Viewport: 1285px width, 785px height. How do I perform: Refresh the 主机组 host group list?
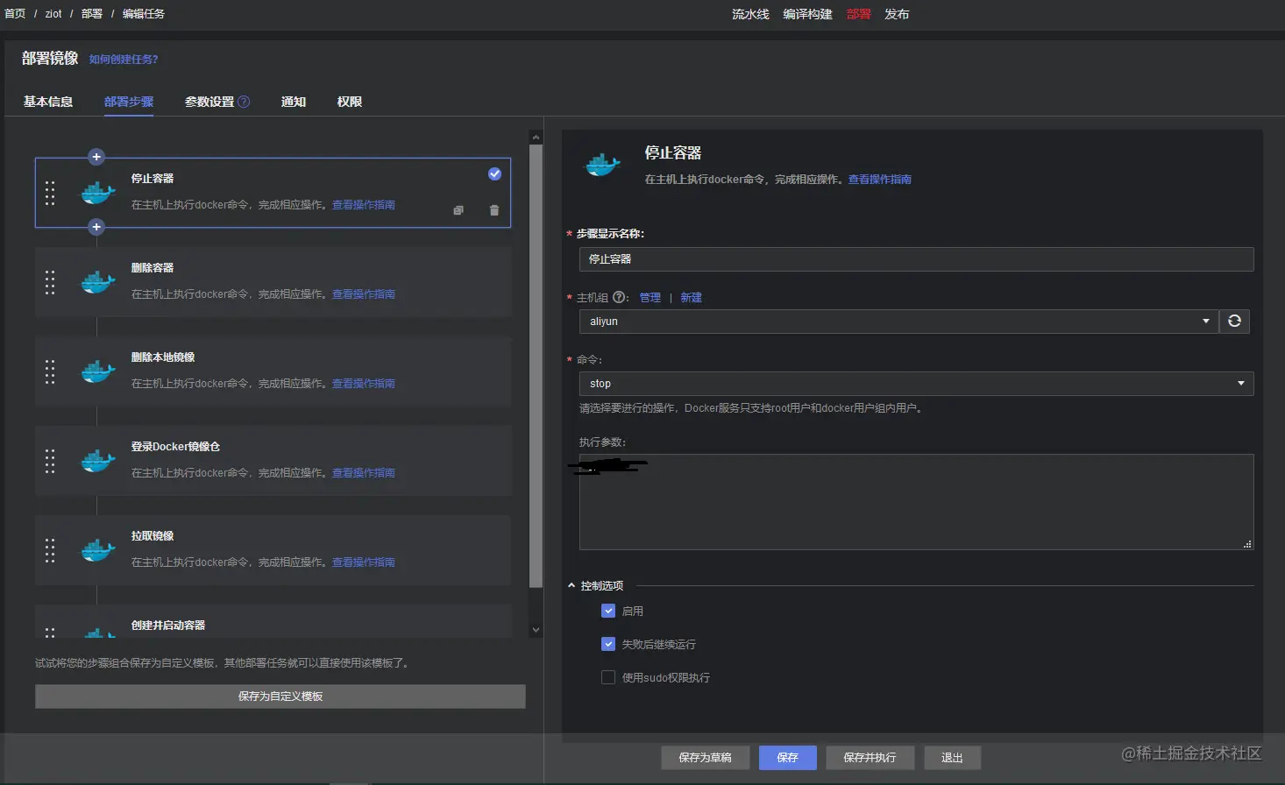point(1234,322)
